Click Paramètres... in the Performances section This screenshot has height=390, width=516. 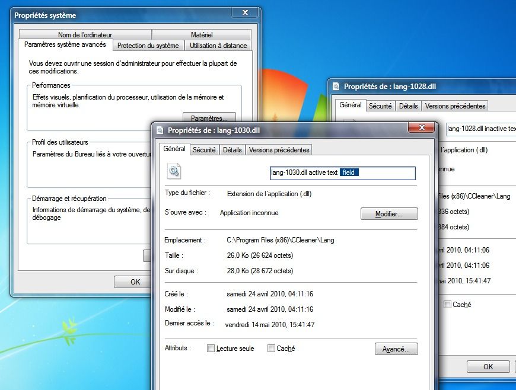209,118
